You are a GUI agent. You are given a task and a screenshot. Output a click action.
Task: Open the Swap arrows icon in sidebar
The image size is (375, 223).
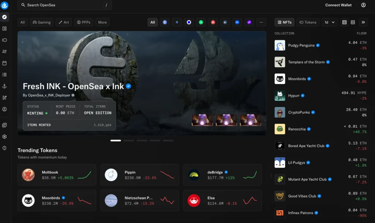coord(4,52)
